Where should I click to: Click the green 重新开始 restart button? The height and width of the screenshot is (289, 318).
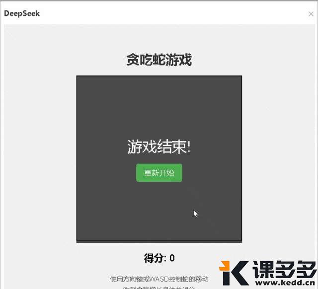click(x=159, y=173)
